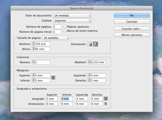The width and height of the screenshot is (162, 120).
Task: Enable the Marco de texto maestro checkbox
Action: pyautogui.click(x=65, y=31)
